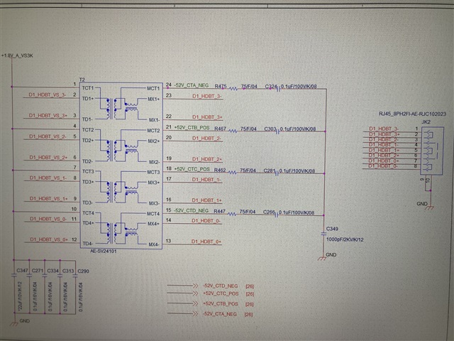Click the AE-SV24101 part label
Screen dimensions: 454x341
[103, 251]
